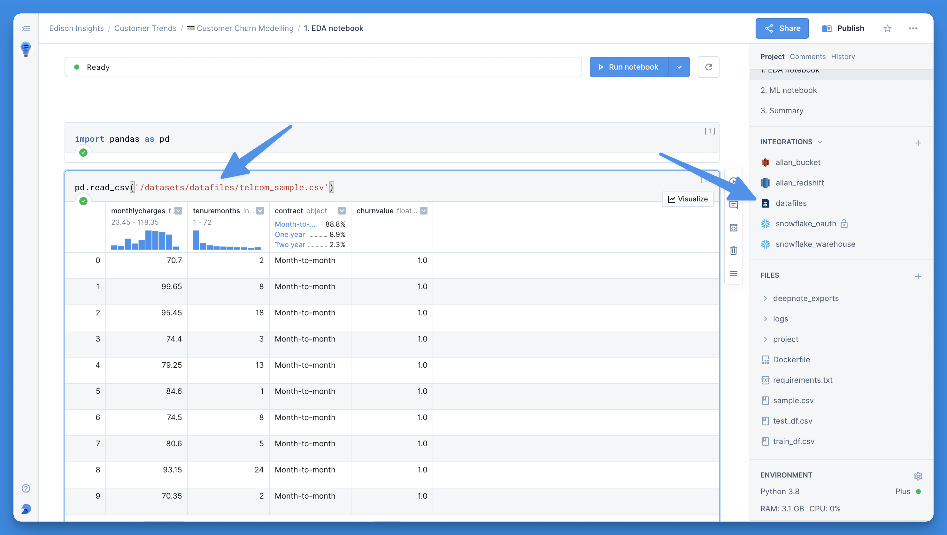Click the Python 3.8 environment label
Viewport: 947px width, 535px height.
[780, 491]
